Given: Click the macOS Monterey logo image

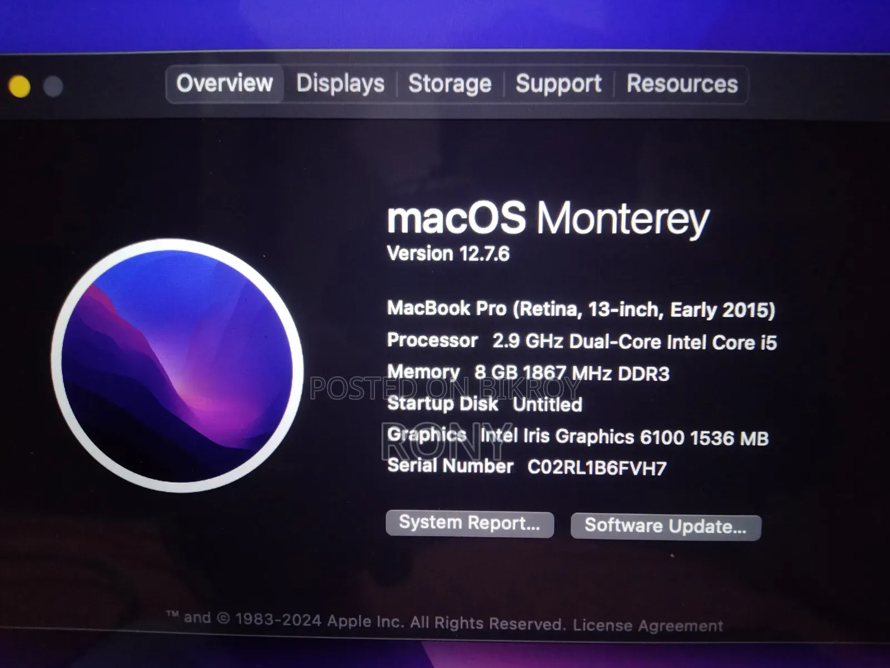Looking at the screenshot, I should tap(177, 365).
